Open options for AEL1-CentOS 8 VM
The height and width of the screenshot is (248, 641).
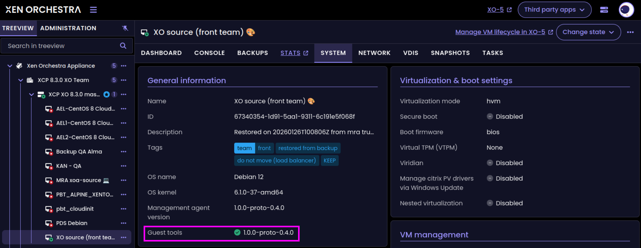(x=123, y=123)
